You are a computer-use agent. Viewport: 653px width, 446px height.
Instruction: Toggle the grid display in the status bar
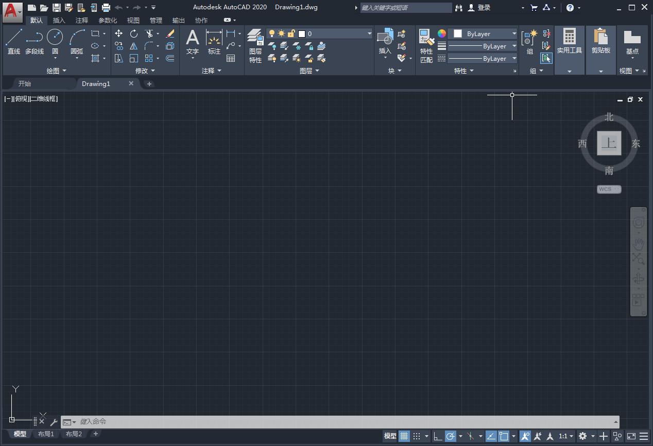404,436
